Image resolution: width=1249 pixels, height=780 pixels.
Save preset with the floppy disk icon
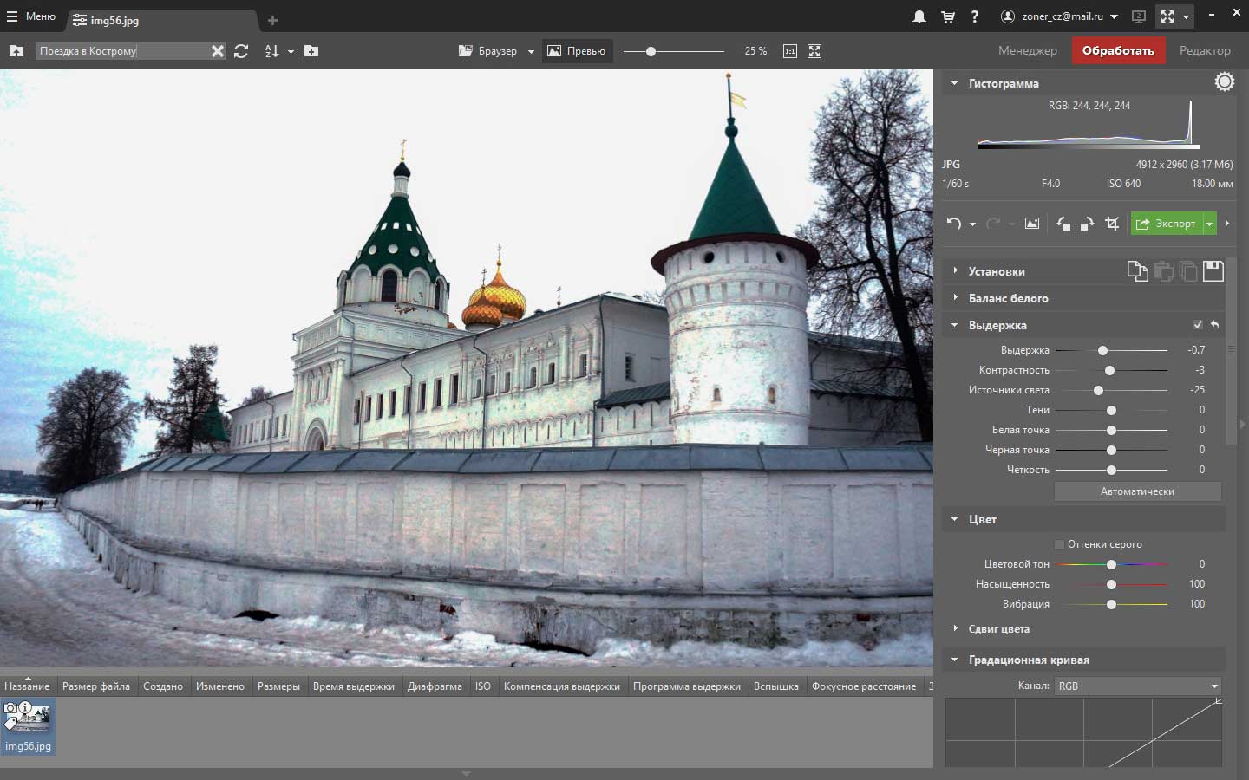pyautogui.click(x=1213, y=271)
